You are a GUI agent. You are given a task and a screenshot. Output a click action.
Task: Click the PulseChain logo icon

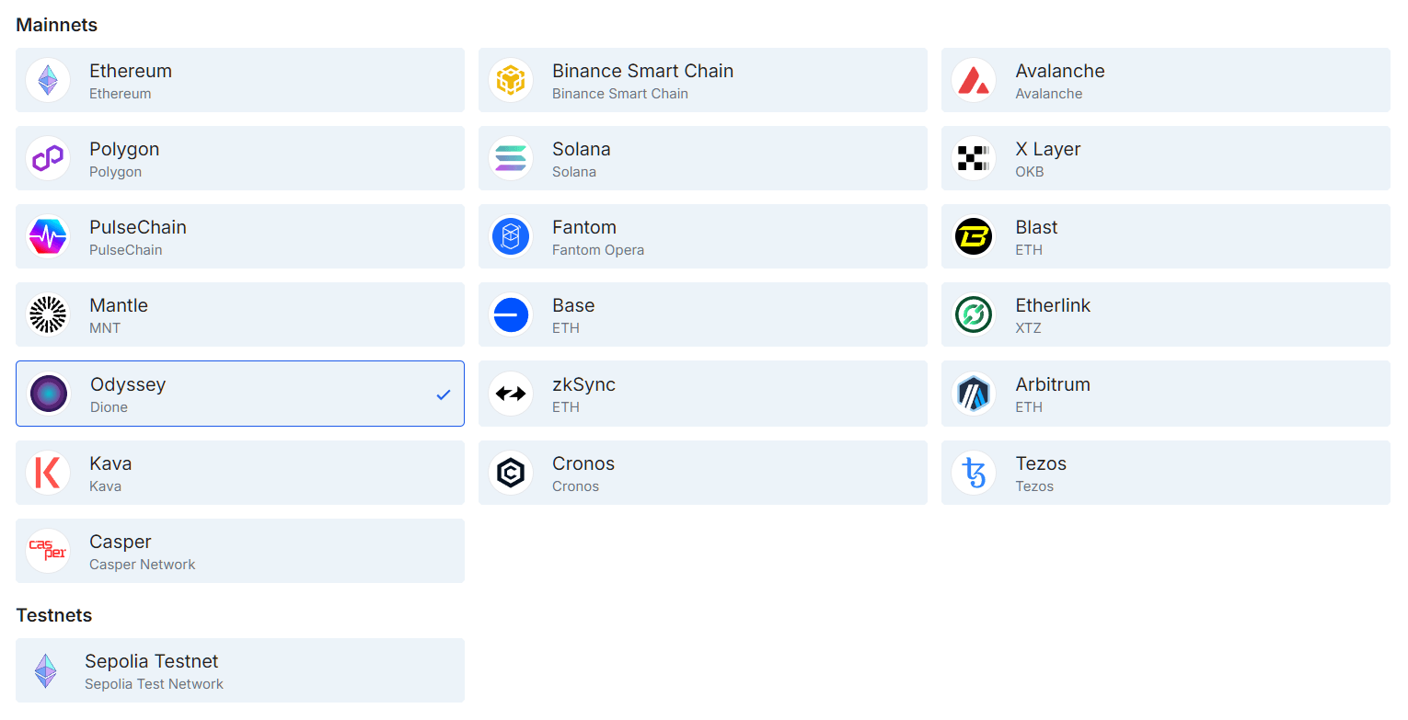[x=48, y=236]
